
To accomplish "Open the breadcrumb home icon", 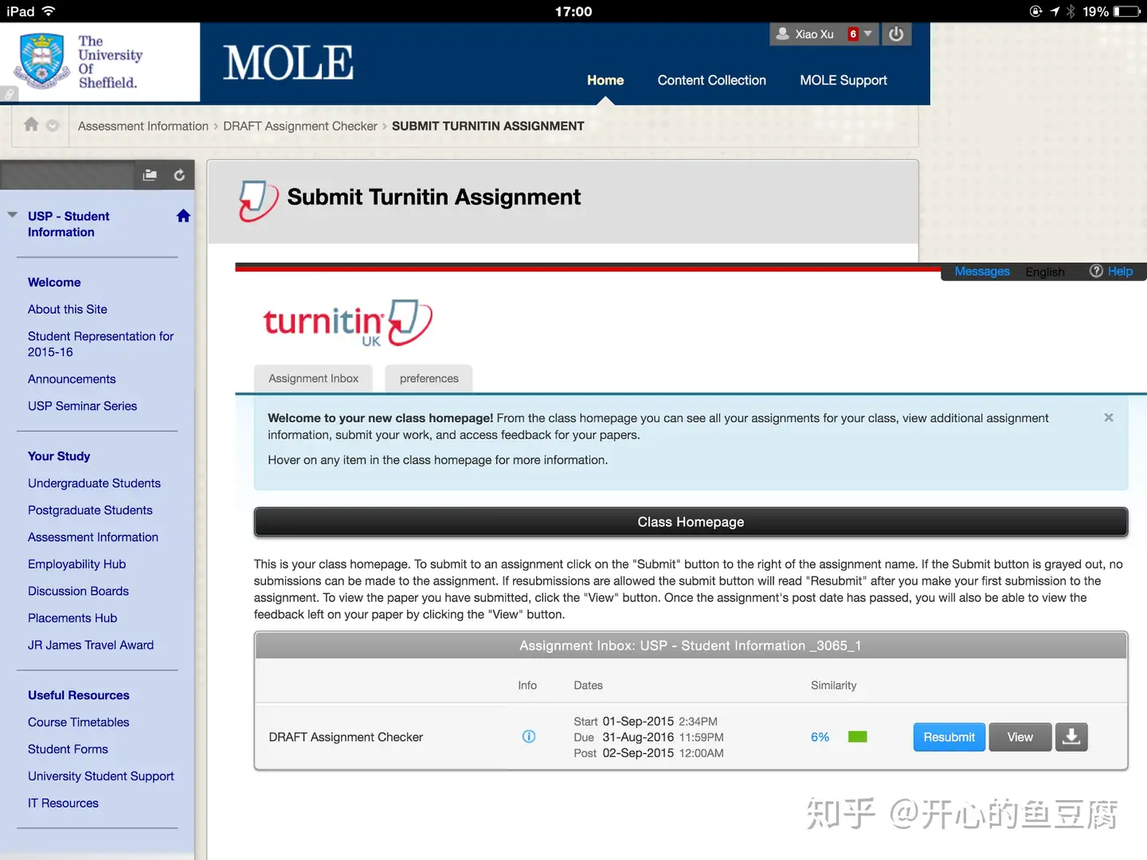I will click(x=31, y=124).
